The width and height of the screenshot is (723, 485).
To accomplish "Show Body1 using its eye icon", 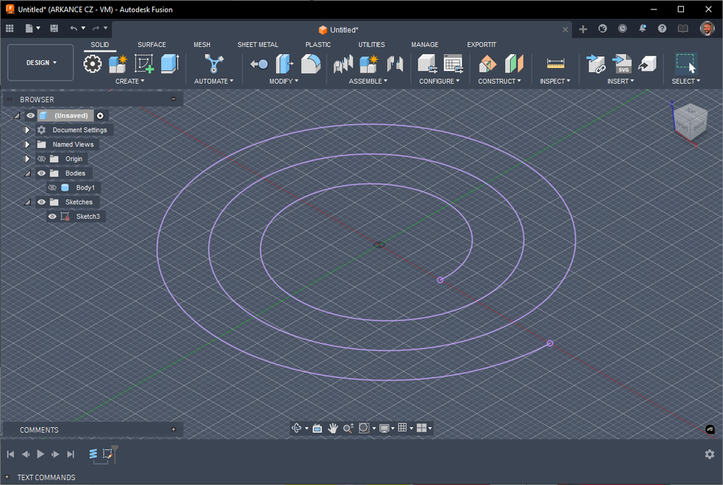I will pos(52,187).
